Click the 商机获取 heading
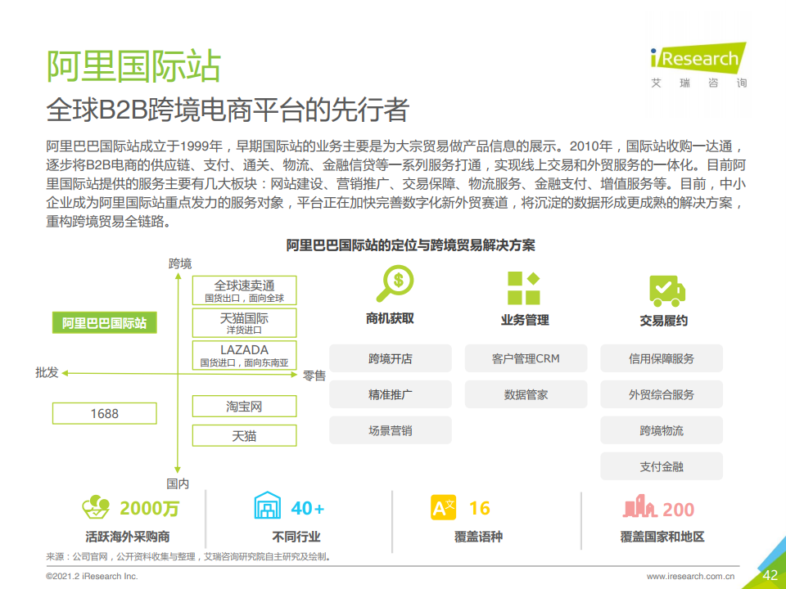The width and height of the screenshot is (786, 589). (x=390, y=318)
